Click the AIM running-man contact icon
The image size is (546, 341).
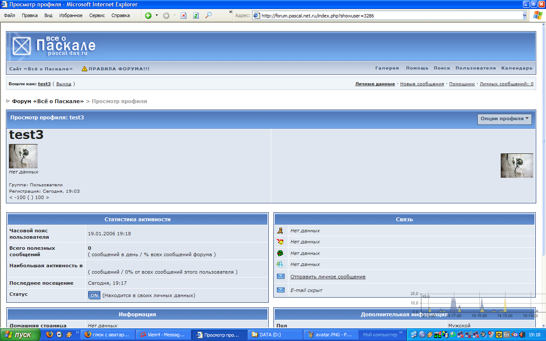280,231
